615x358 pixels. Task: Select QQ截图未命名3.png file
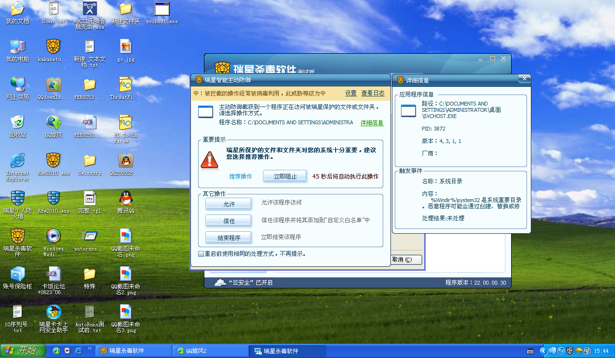point(126,319)
